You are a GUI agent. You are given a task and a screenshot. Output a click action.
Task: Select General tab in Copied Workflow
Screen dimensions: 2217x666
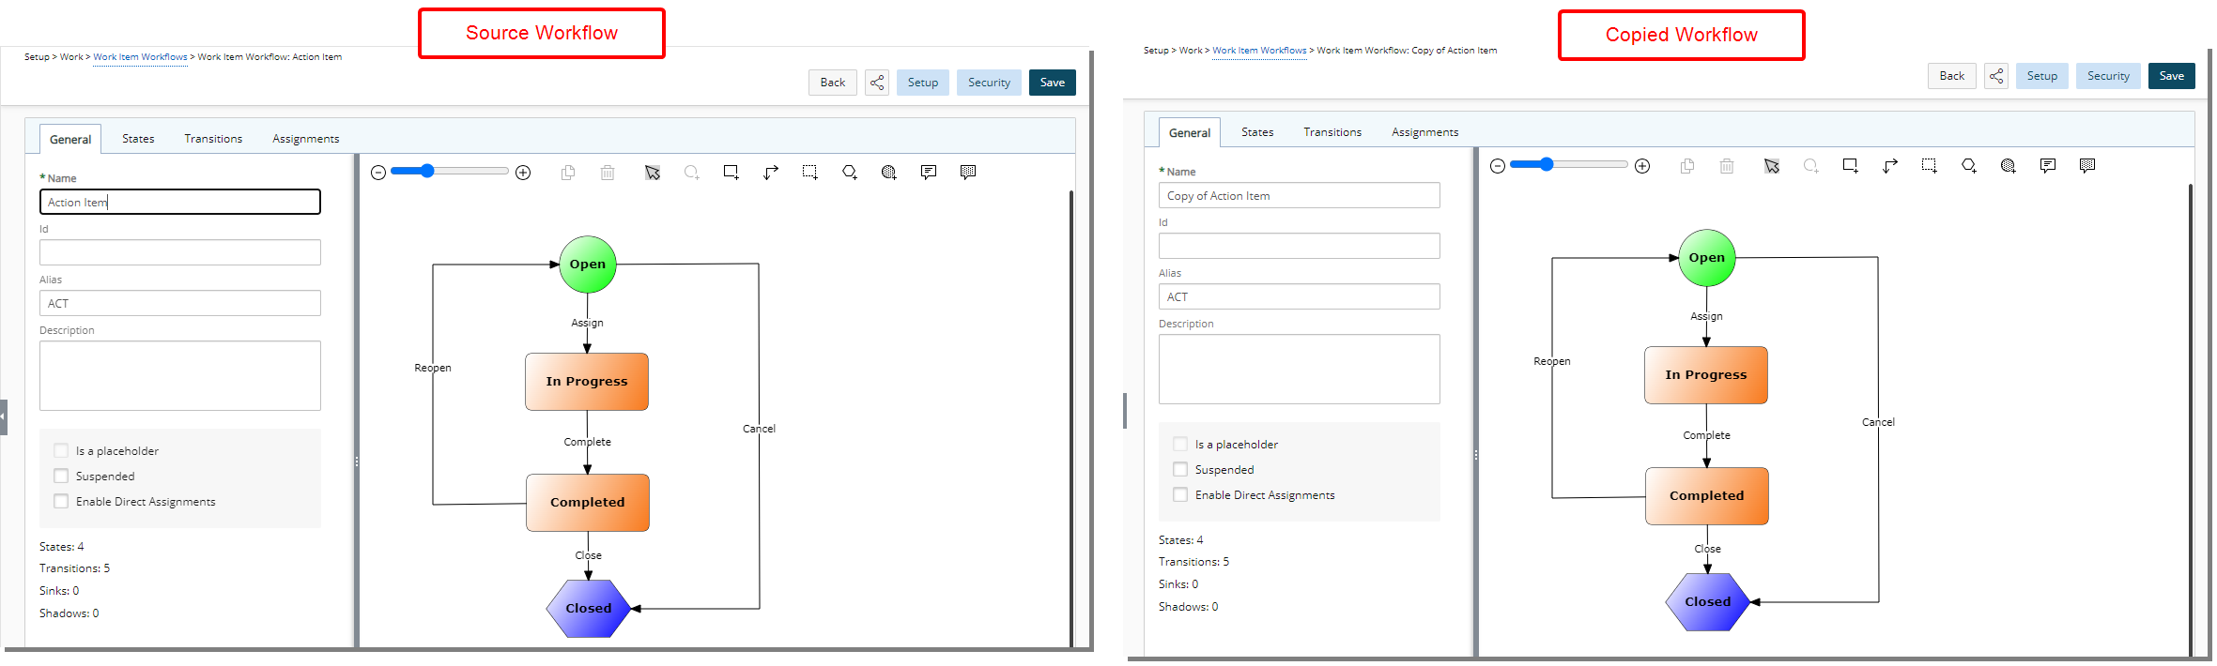[x=1190, y=132]
